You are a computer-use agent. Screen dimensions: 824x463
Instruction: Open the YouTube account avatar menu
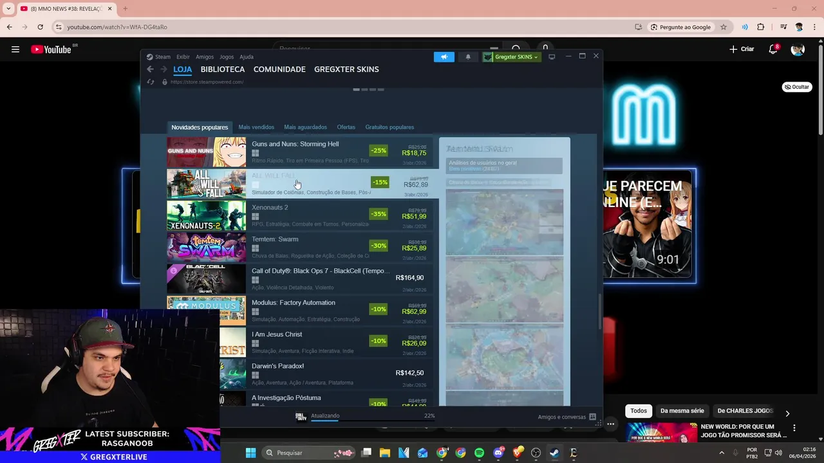point(798,49)
